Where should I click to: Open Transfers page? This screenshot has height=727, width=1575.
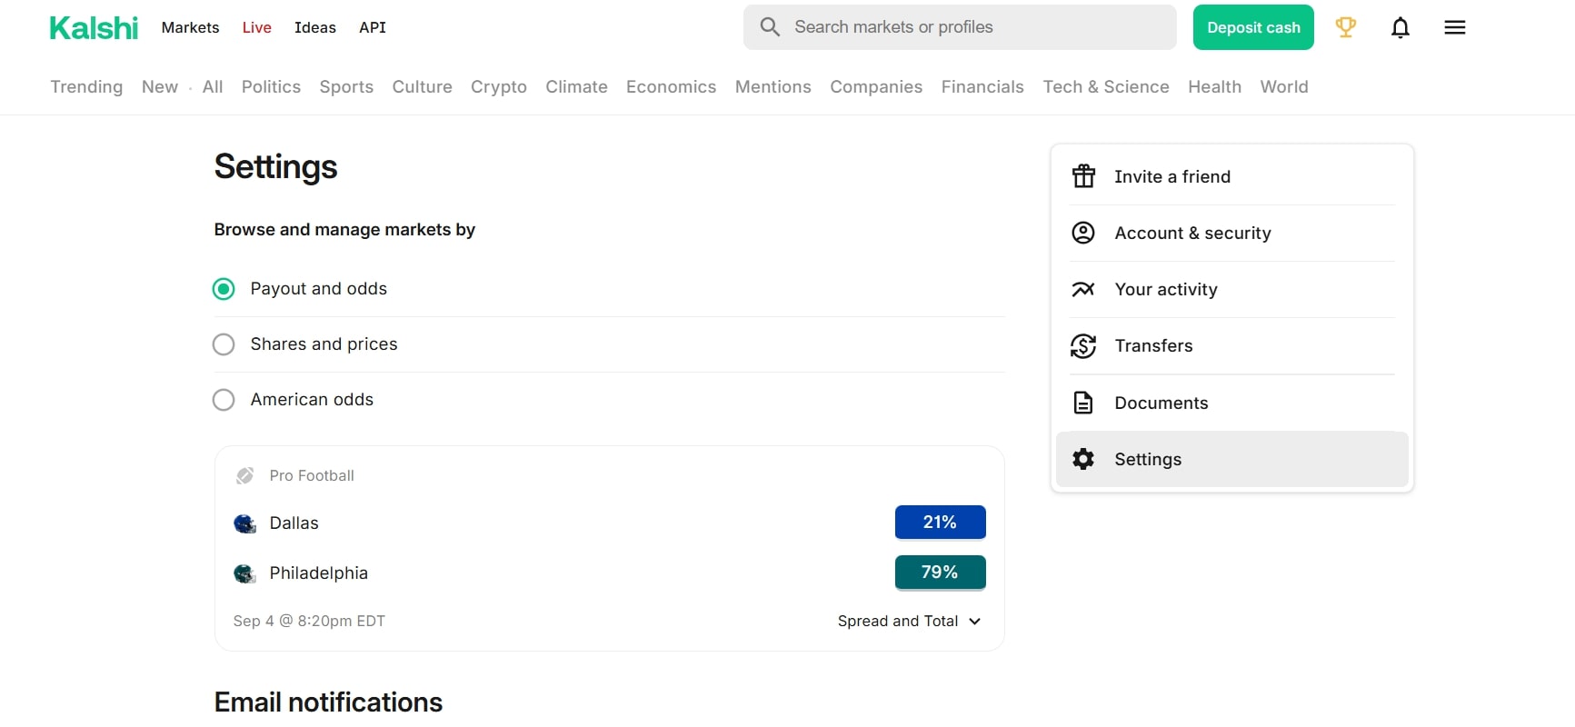point(1231,345)
